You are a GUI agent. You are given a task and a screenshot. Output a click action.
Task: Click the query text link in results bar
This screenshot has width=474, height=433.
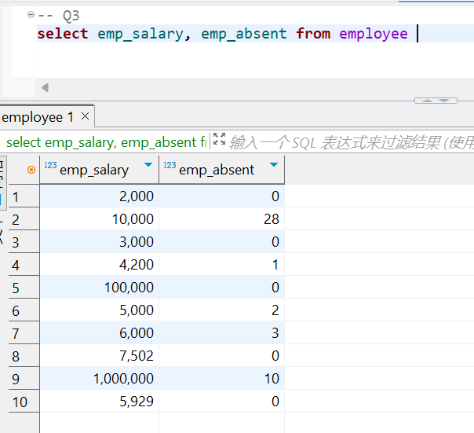pyautogui.click(x=102, y=142)
